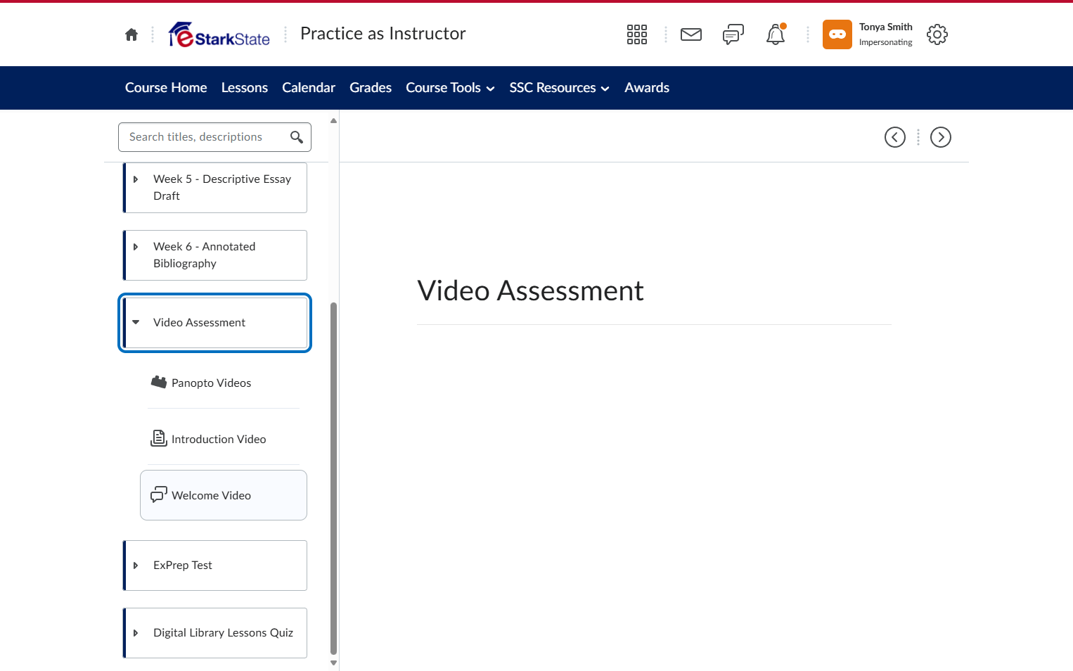Click the Tonya Smith Impersonating name
1073x671 pixels.
886,34
